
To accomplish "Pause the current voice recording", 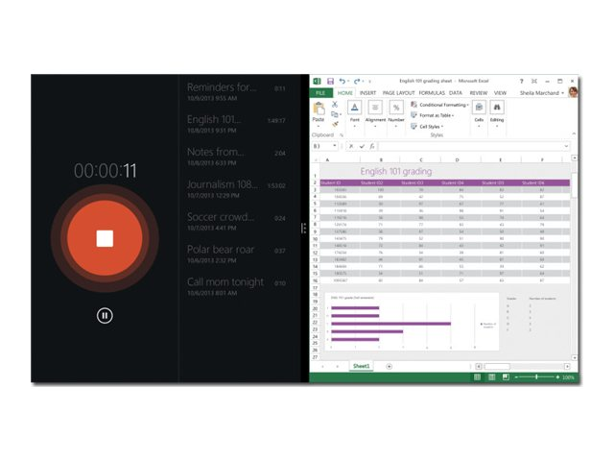I will [x=105, y=315].
